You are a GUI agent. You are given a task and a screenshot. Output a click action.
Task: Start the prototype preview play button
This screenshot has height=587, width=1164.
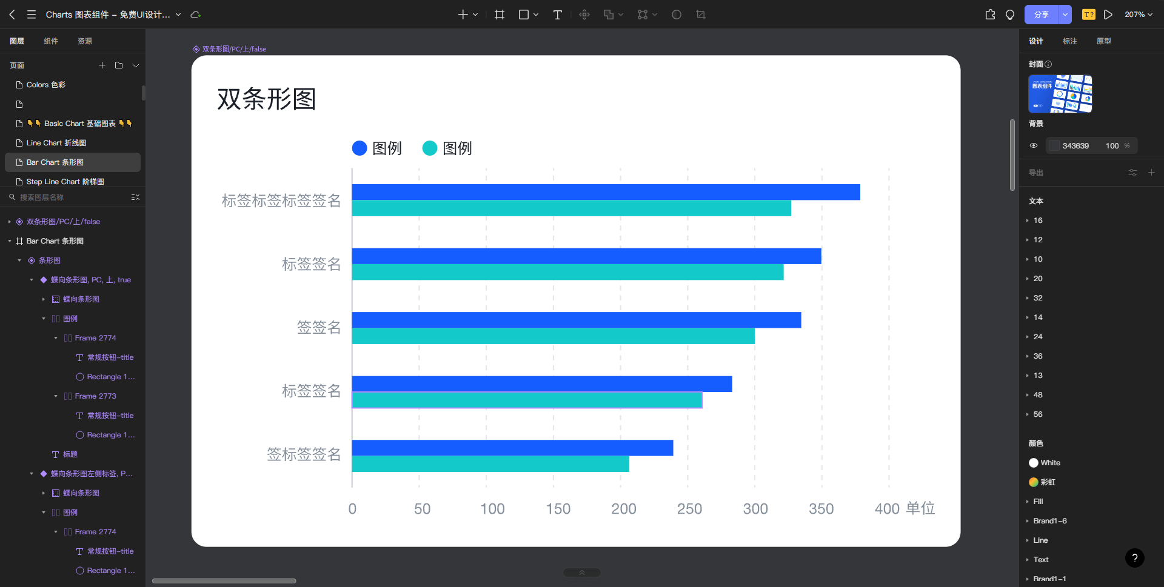pyautogui.click(x=1108, y=15)
